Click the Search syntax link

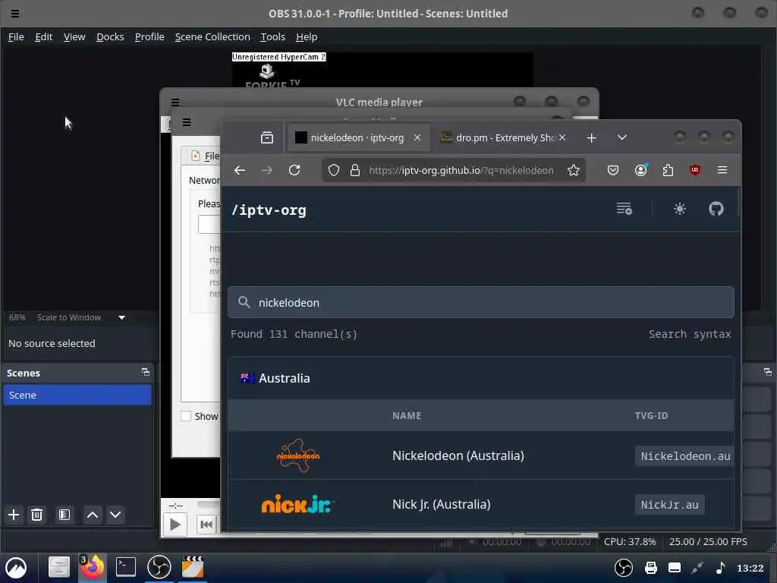coord(690,334)
